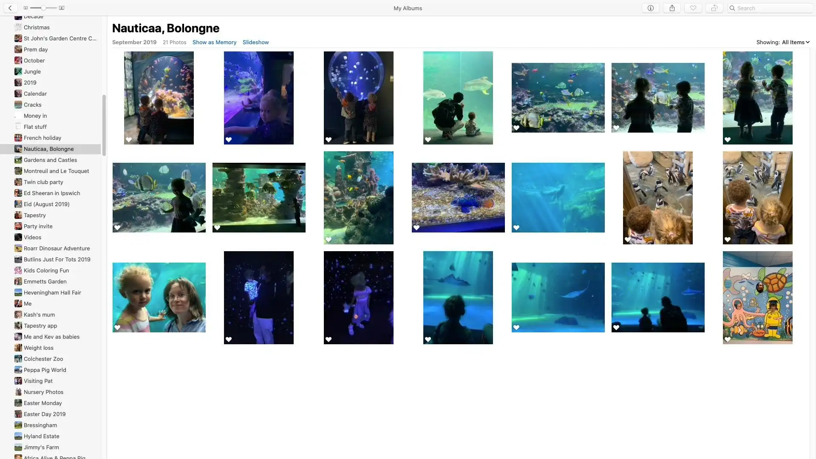Click the small thumbnail size icon
Viewport: 816px width, 459px height.
click(x=25, y=8)
